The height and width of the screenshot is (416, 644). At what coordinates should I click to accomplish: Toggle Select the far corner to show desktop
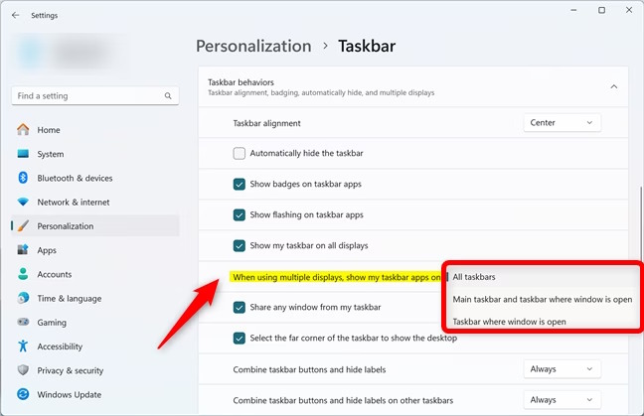(x=240, y=338)
